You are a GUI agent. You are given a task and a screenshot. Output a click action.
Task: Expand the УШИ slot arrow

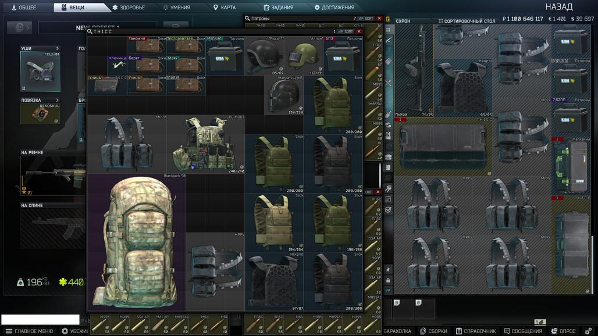pyautogui.click(x=57, y=49)
